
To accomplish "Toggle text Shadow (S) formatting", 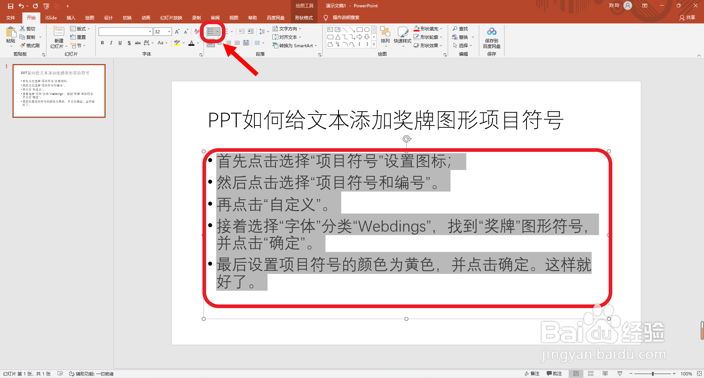I will click(x=129, y=43).
